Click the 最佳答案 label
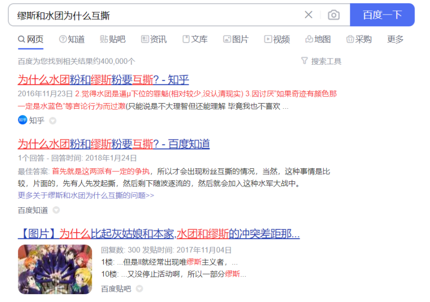This screenshot has width=430, height=302. pyautogui.click(x=34, y=171)
